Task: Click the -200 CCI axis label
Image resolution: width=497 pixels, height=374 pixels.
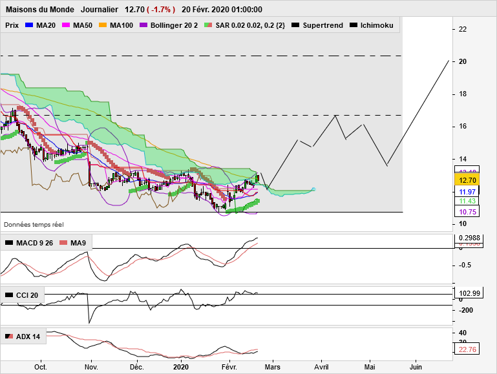Action: pyautogui.click(x=465, y=310)
